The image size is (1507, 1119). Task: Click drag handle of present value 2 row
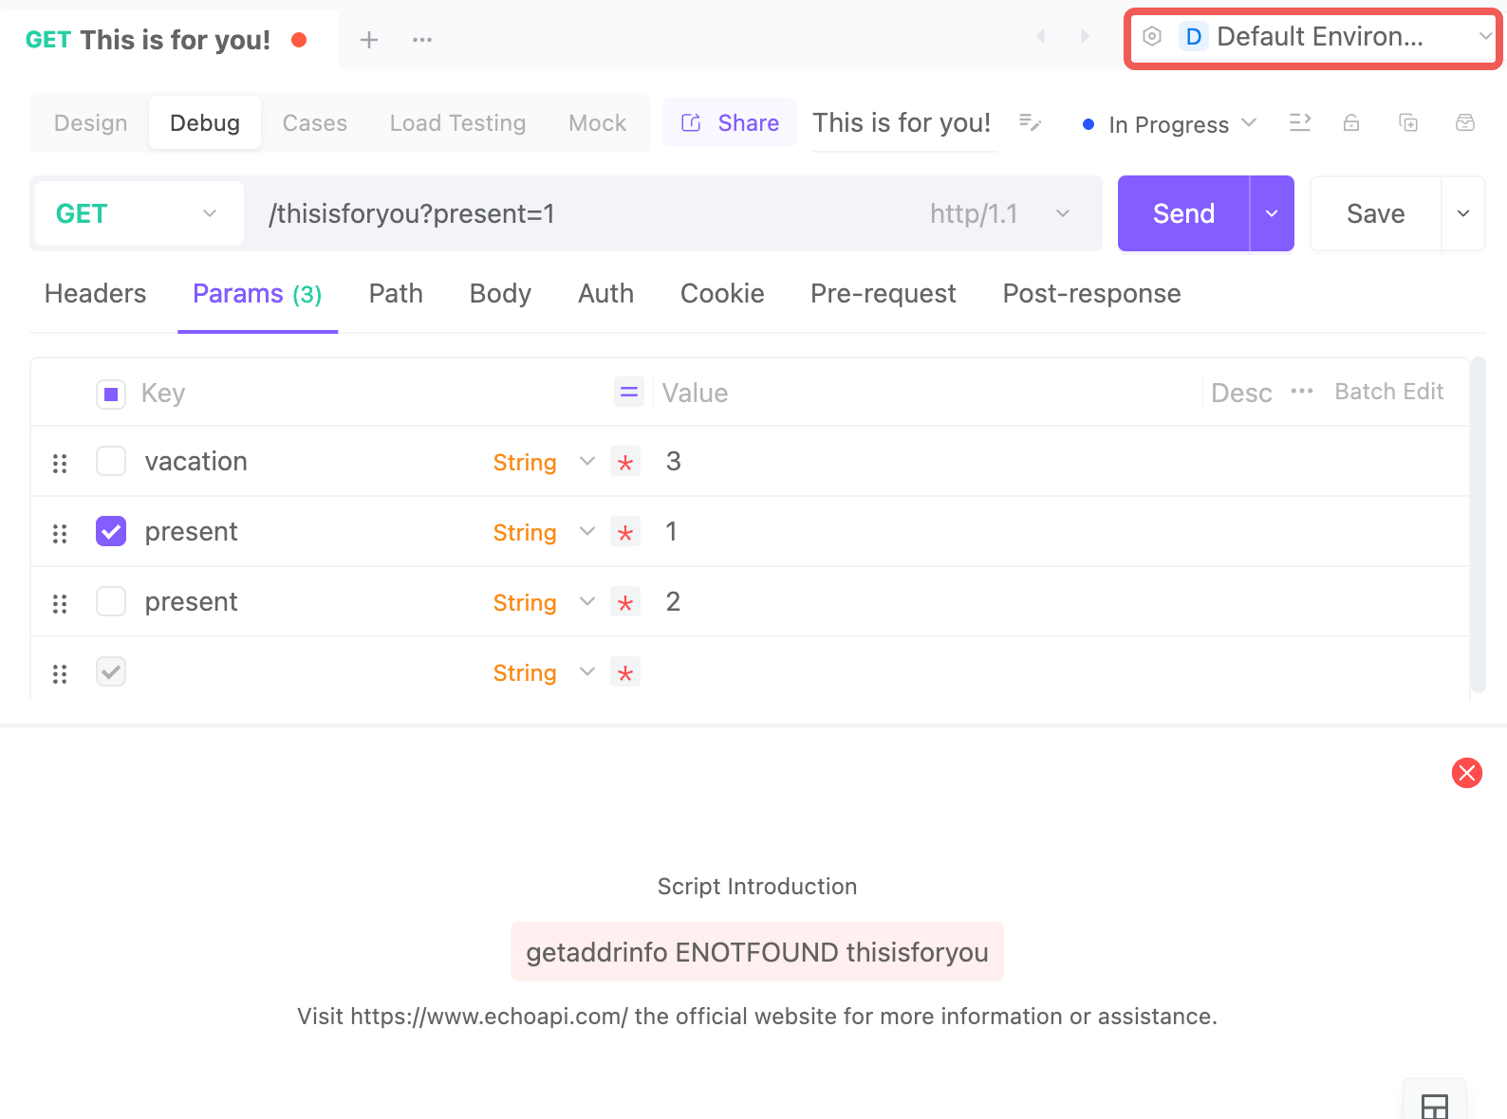pyautogui.click(x=60, y=603)
